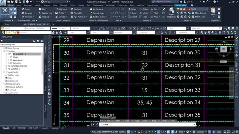The width and height of the screenshot is (239, 134).
Task: Close the command line with X icon
Action: (x=93, y=124)
